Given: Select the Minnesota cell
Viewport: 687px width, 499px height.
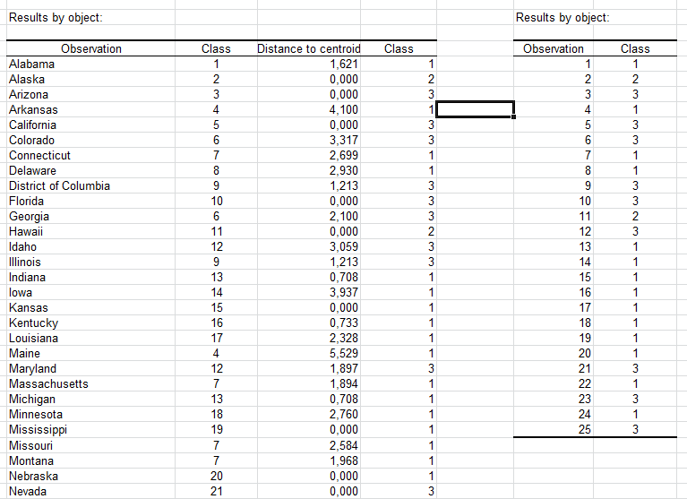Looking at the screenshot, I should (x=90, y=414).
